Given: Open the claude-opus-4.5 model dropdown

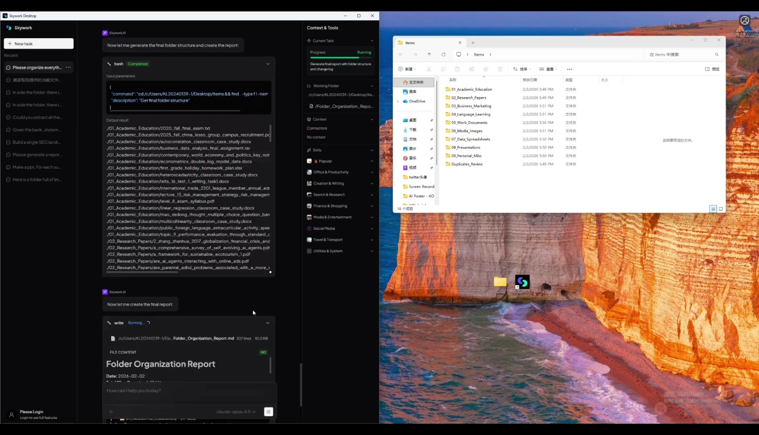Looking at the screenshot, I should click(x=236, y=412).
